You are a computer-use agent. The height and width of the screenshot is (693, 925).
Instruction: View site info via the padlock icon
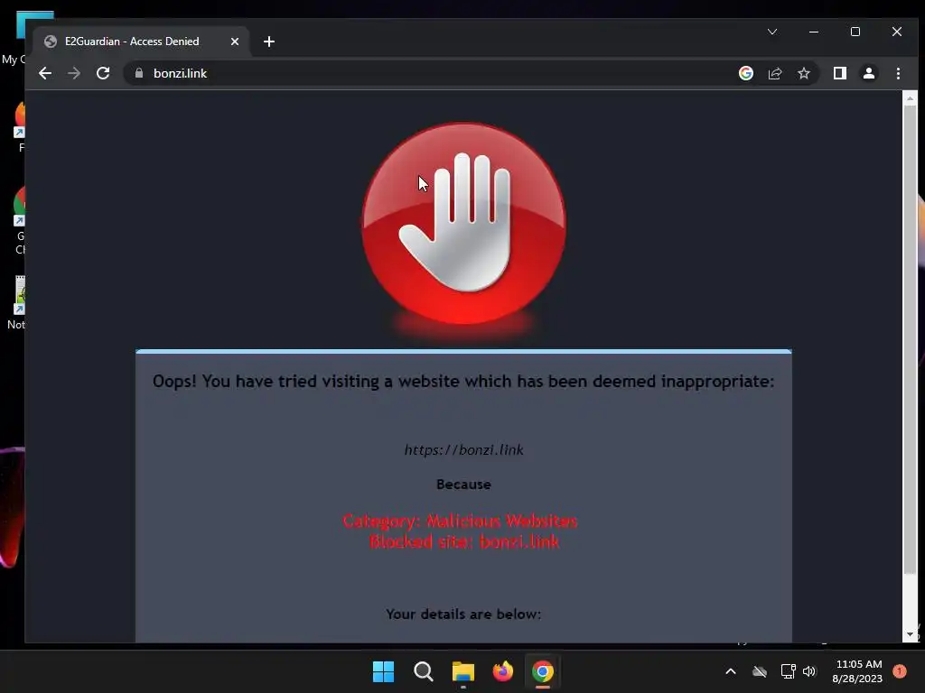coord(139,73)
